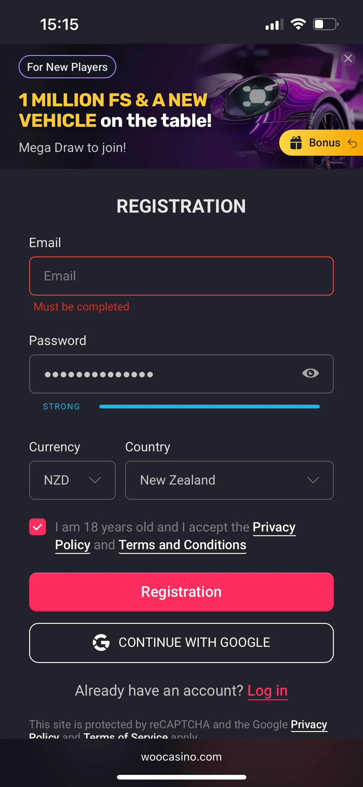Open the NZD currency dropdown

point(72,480)
